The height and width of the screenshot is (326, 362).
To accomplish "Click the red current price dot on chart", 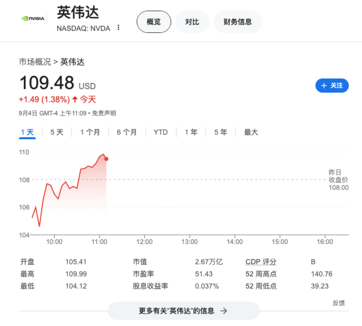I will point(106,159).
